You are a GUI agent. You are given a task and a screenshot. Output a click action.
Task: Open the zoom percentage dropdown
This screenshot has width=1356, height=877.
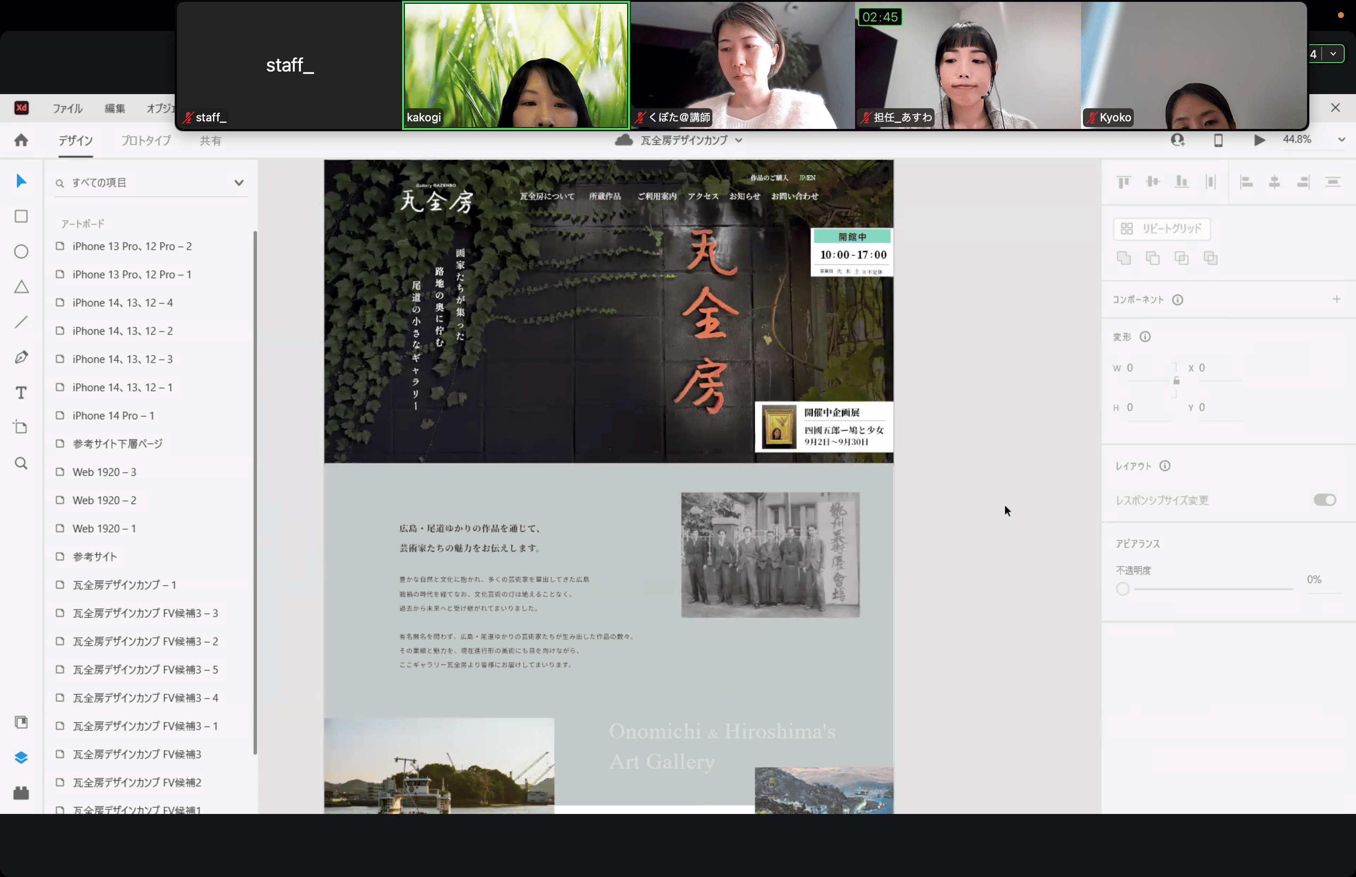coord(1341,140)
